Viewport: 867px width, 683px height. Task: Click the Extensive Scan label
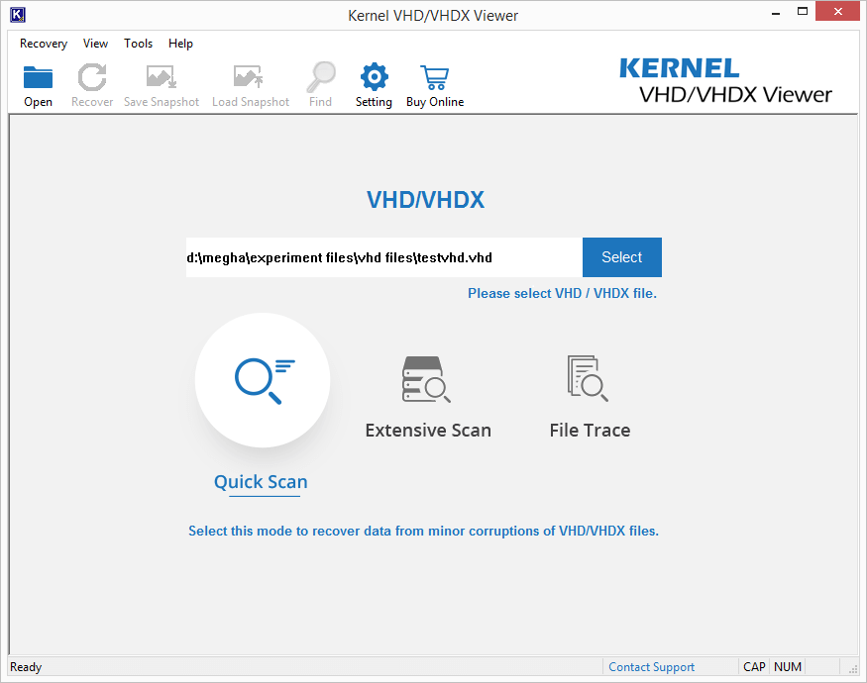[428, 430]
